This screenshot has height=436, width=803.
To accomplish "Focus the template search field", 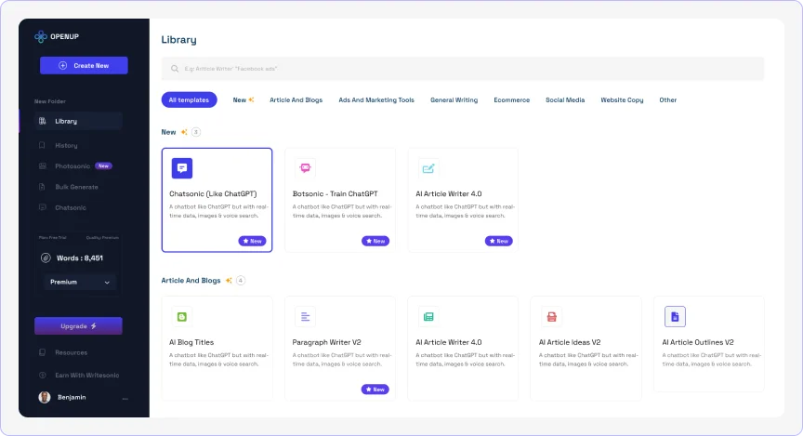I will pos(462,69).
